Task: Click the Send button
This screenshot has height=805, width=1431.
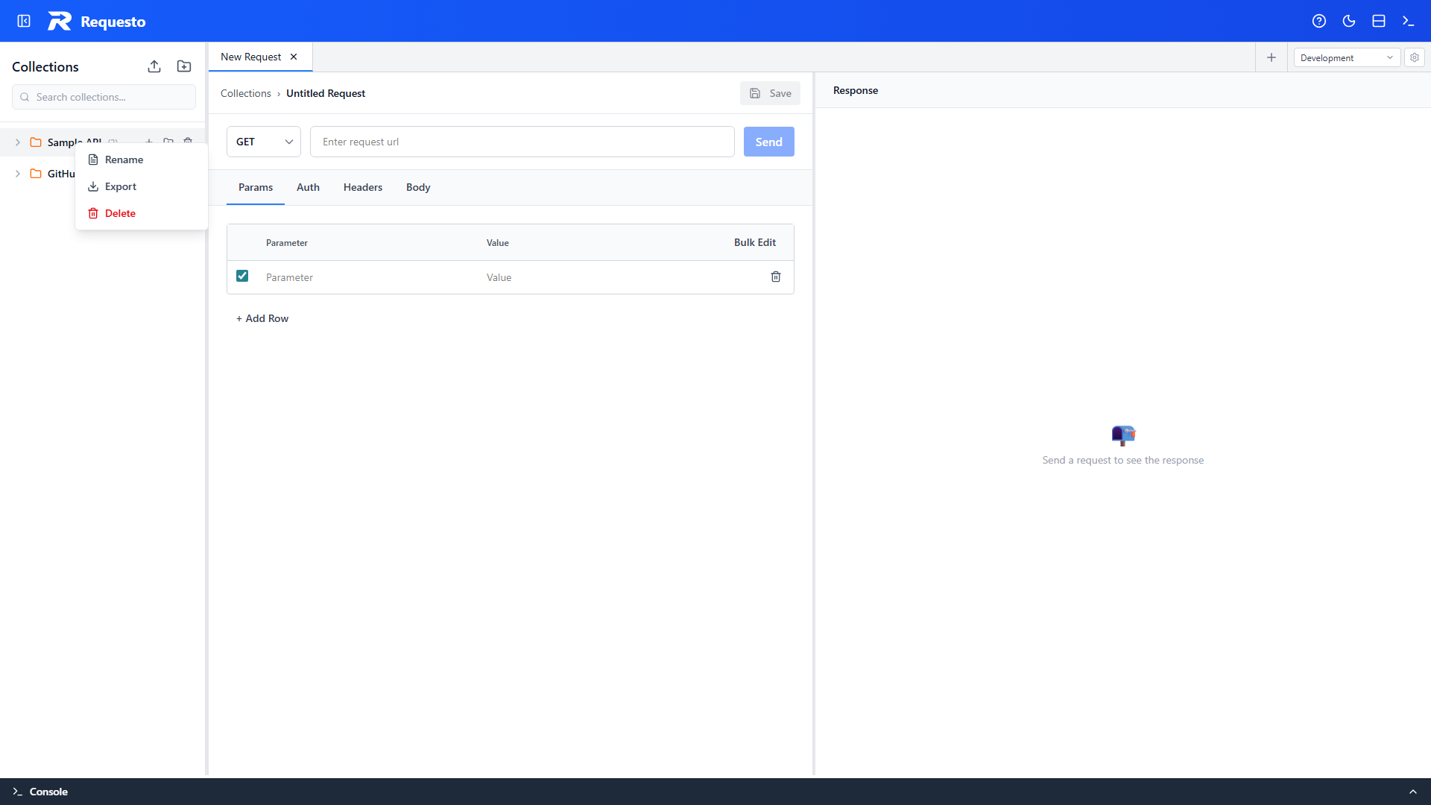Action: pyautogui.click(x=768, y=142)
